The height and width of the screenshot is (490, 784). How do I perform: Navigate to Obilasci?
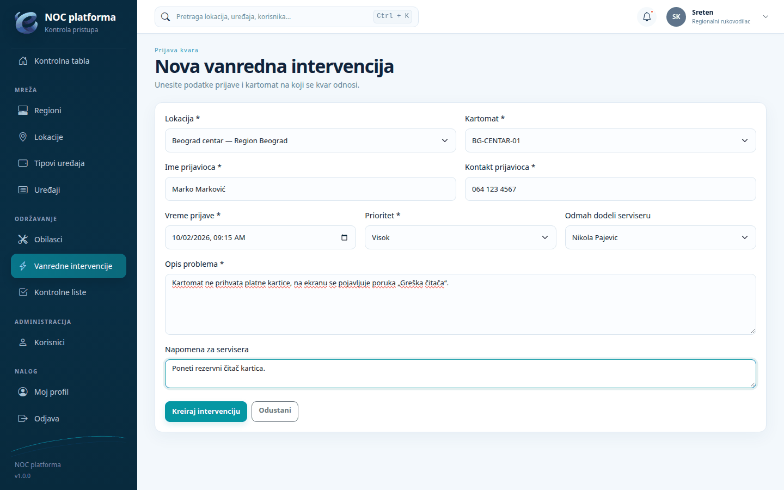pos(69,240)
